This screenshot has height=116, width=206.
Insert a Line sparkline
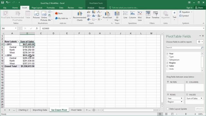point(125,15)
